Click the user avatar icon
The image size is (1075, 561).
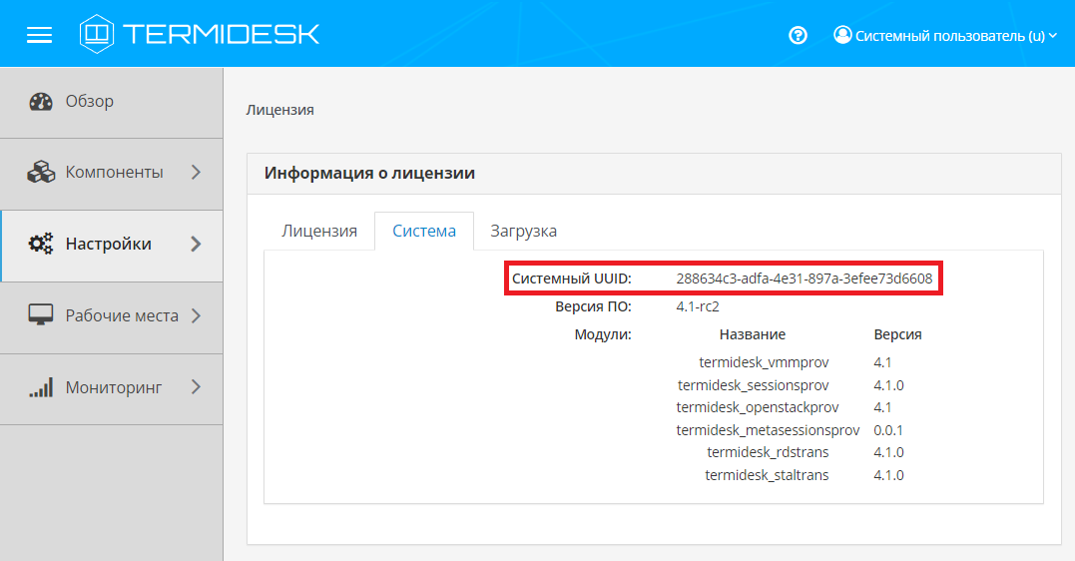click(842, 35)
